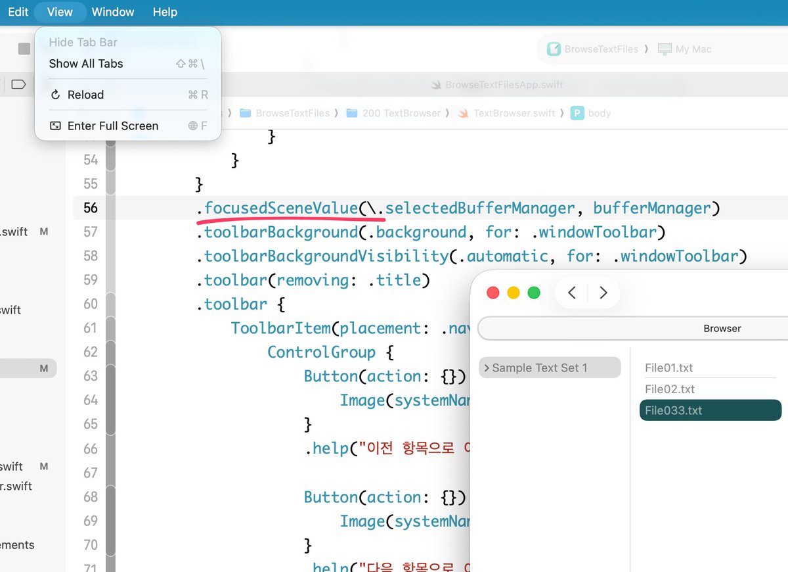Click the forward arrow in Browser window

coord(603,293)
